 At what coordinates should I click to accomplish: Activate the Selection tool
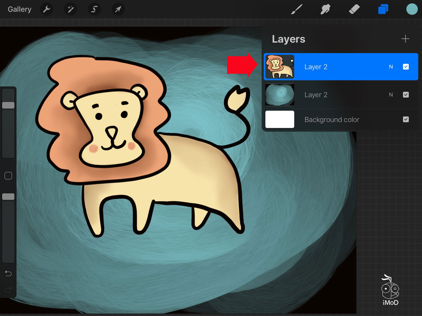[94, 9]
